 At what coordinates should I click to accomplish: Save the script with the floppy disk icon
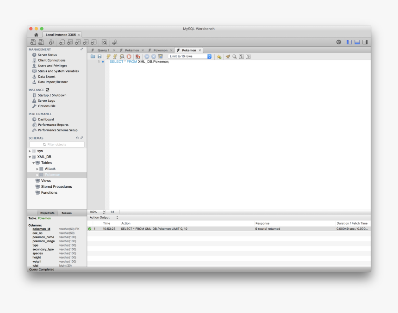point(99,56)
